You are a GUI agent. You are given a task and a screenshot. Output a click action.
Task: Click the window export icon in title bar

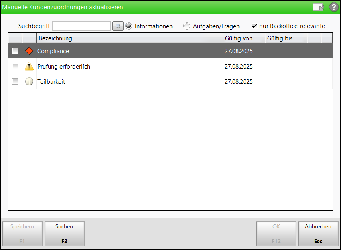coord(318,7)
